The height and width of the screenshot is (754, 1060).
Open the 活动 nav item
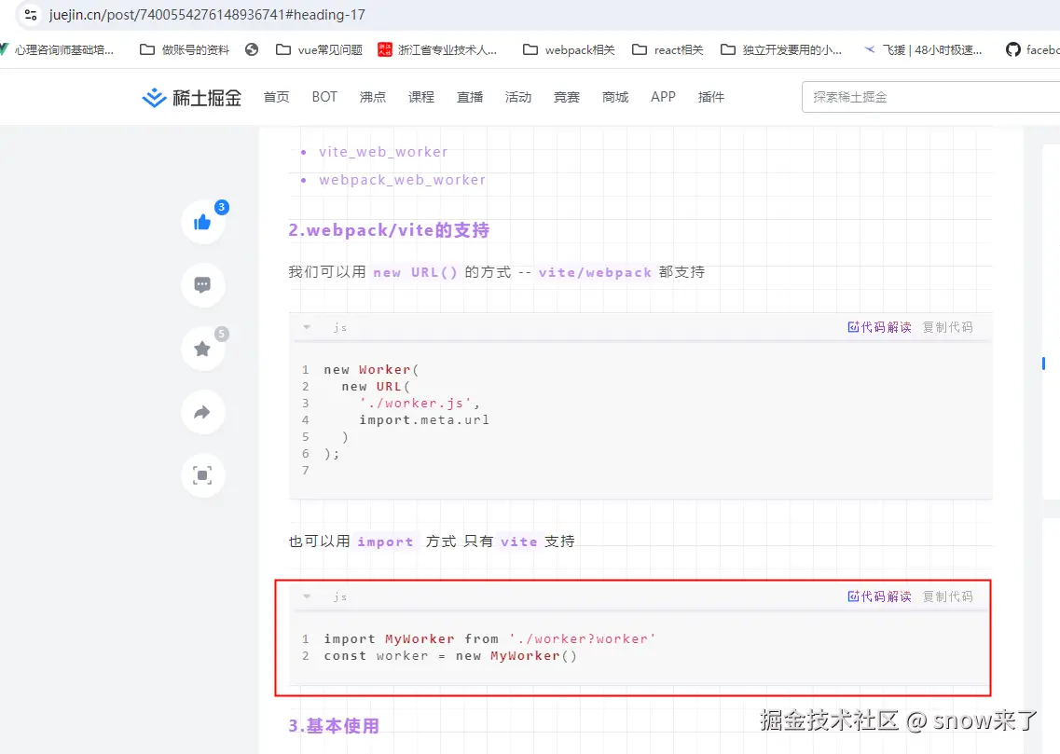coord(518,97)
